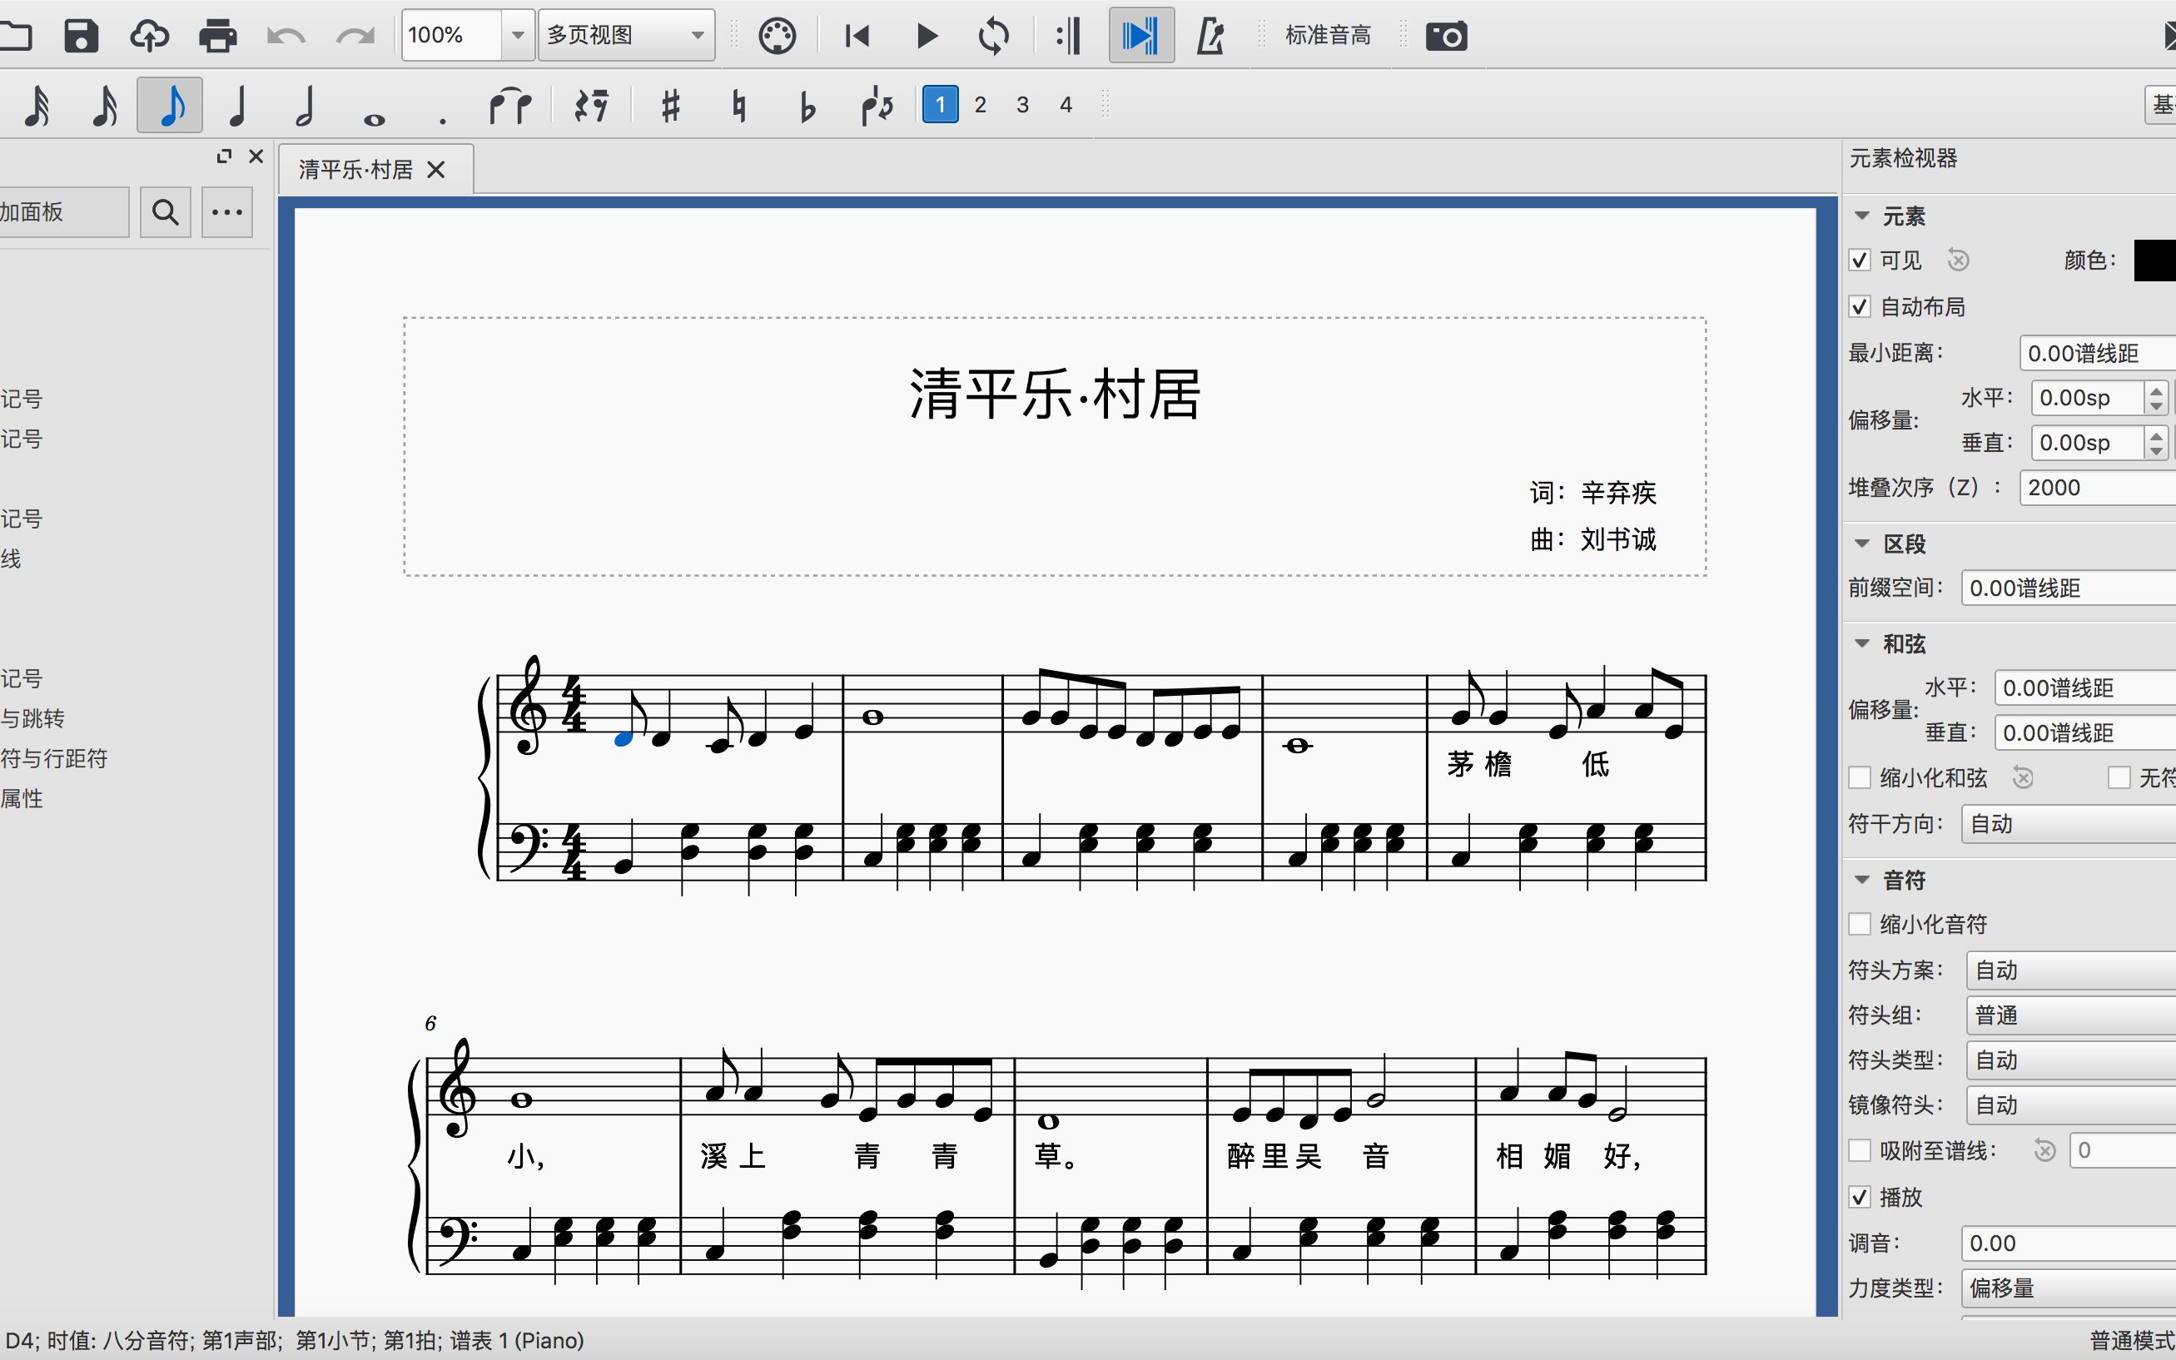The width and height of the screenshot is (2176, 1360).
Task: Toggle 自动布局 checkbox on
Action: (x=1860, y=305)
